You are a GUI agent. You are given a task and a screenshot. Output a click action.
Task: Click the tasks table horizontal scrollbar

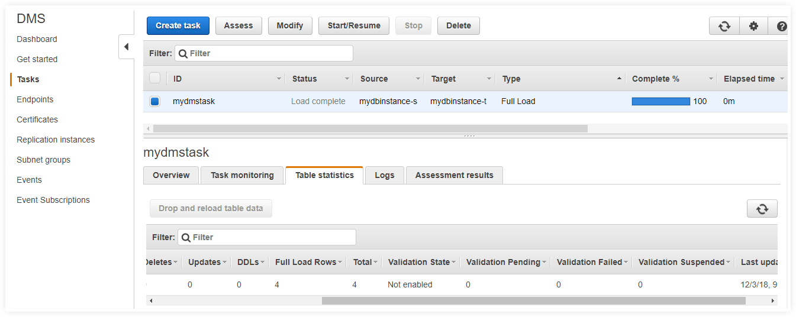(x=370, y=128)
